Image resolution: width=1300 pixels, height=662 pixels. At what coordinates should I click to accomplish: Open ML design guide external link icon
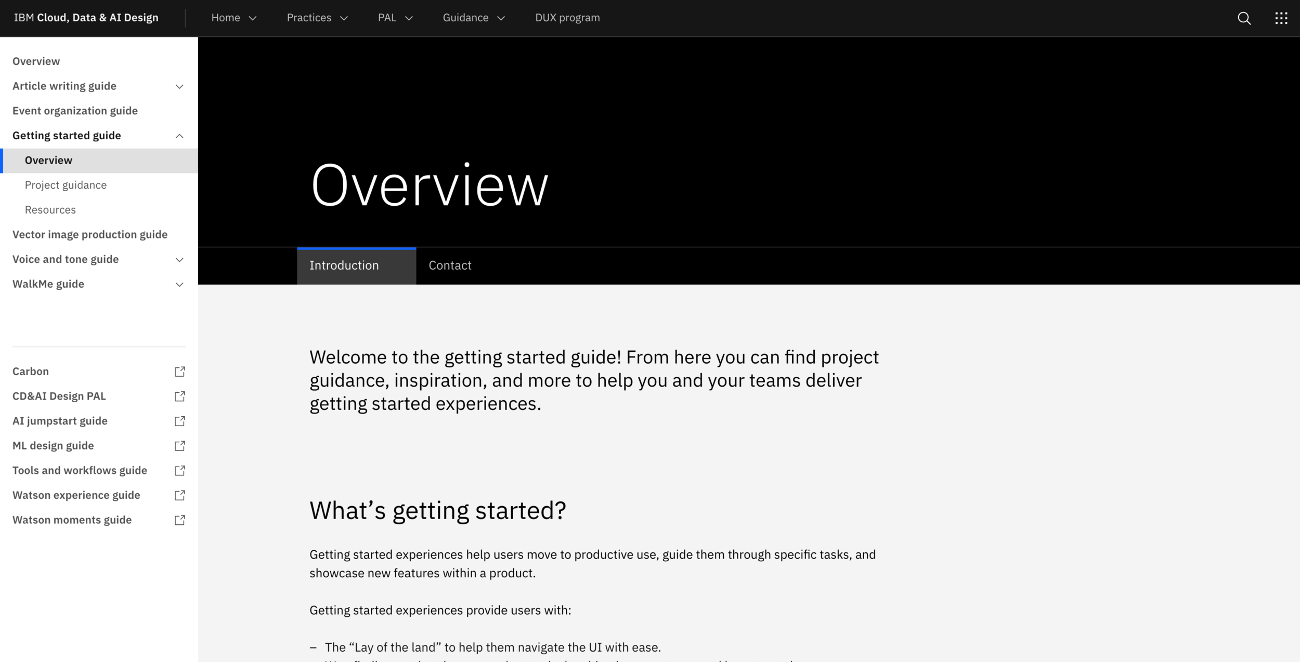[179, 445]
